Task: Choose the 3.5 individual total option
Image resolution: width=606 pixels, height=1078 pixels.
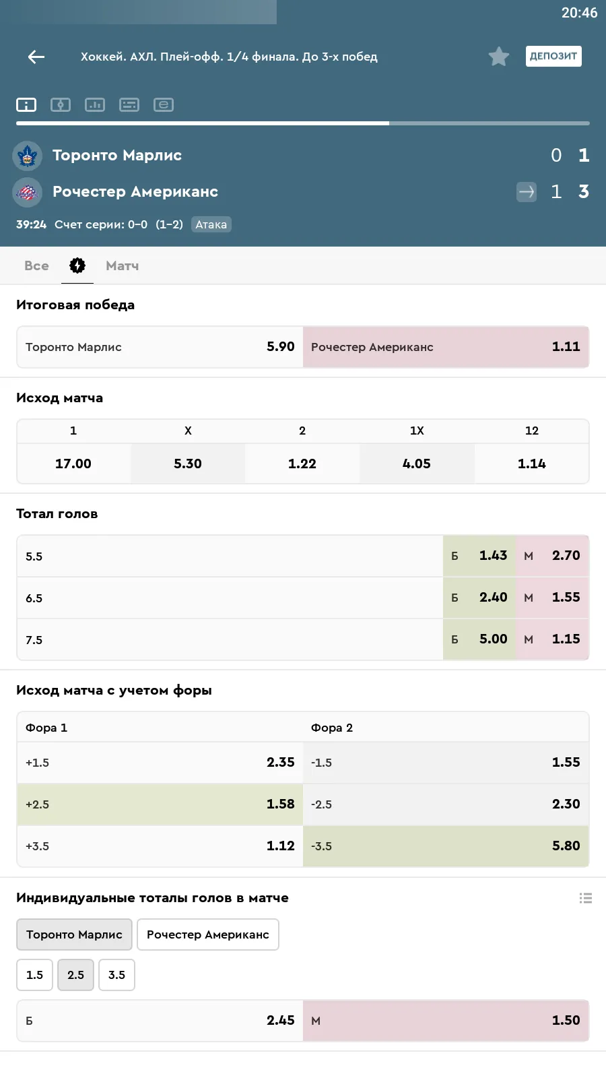Action: 116,975
